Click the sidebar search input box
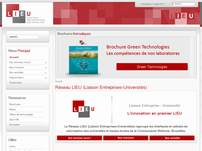 pyautogui.click(x=23, y=37)
